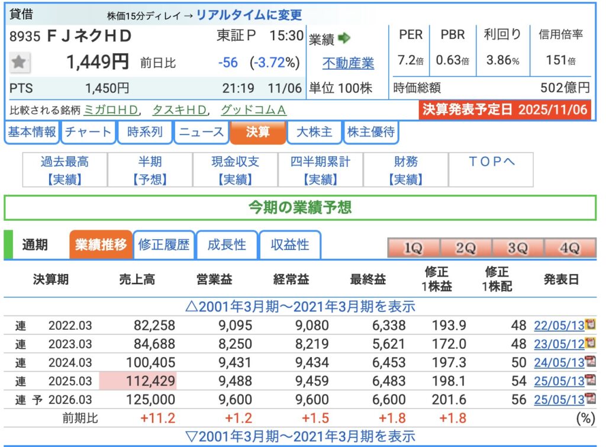Screen dimensions: 606x447
Task: Expand the upper △2001年3月期〜2021年3月期を表示 row
Action: pos(300,307)
